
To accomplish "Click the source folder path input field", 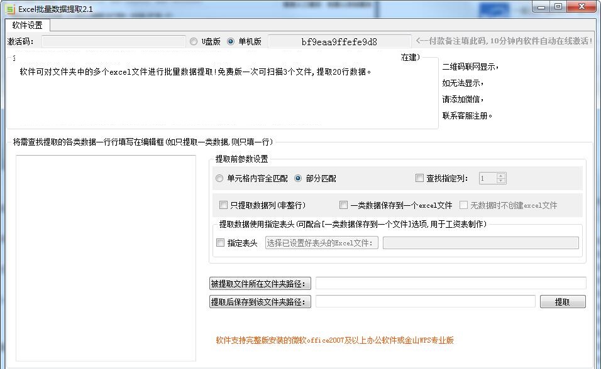I will (451, 283).
